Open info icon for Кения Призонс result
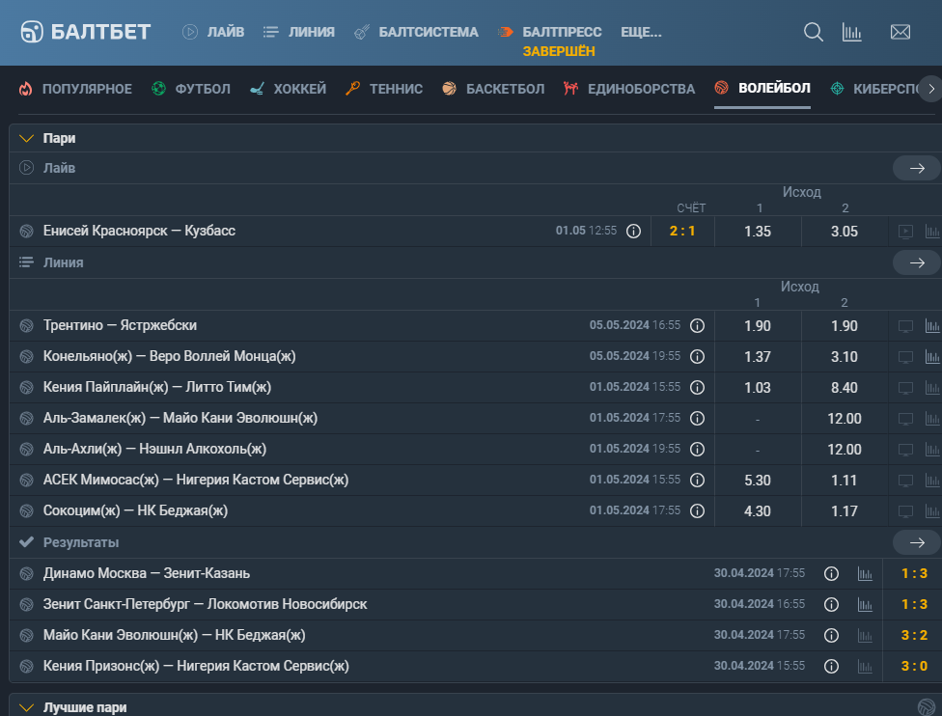Viewport: 942px width, 716px height. (831, 666)
